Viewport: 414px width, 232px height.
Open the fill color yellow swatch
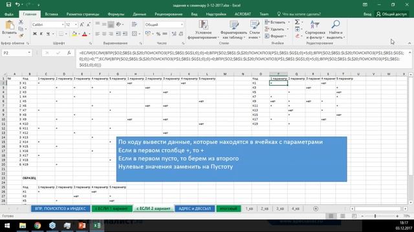74,34
